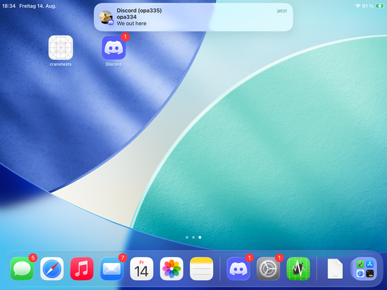This screenshot has width=387, height=290.
Task: Tap the battery indicator in status bar
Action: coord(379,6)
